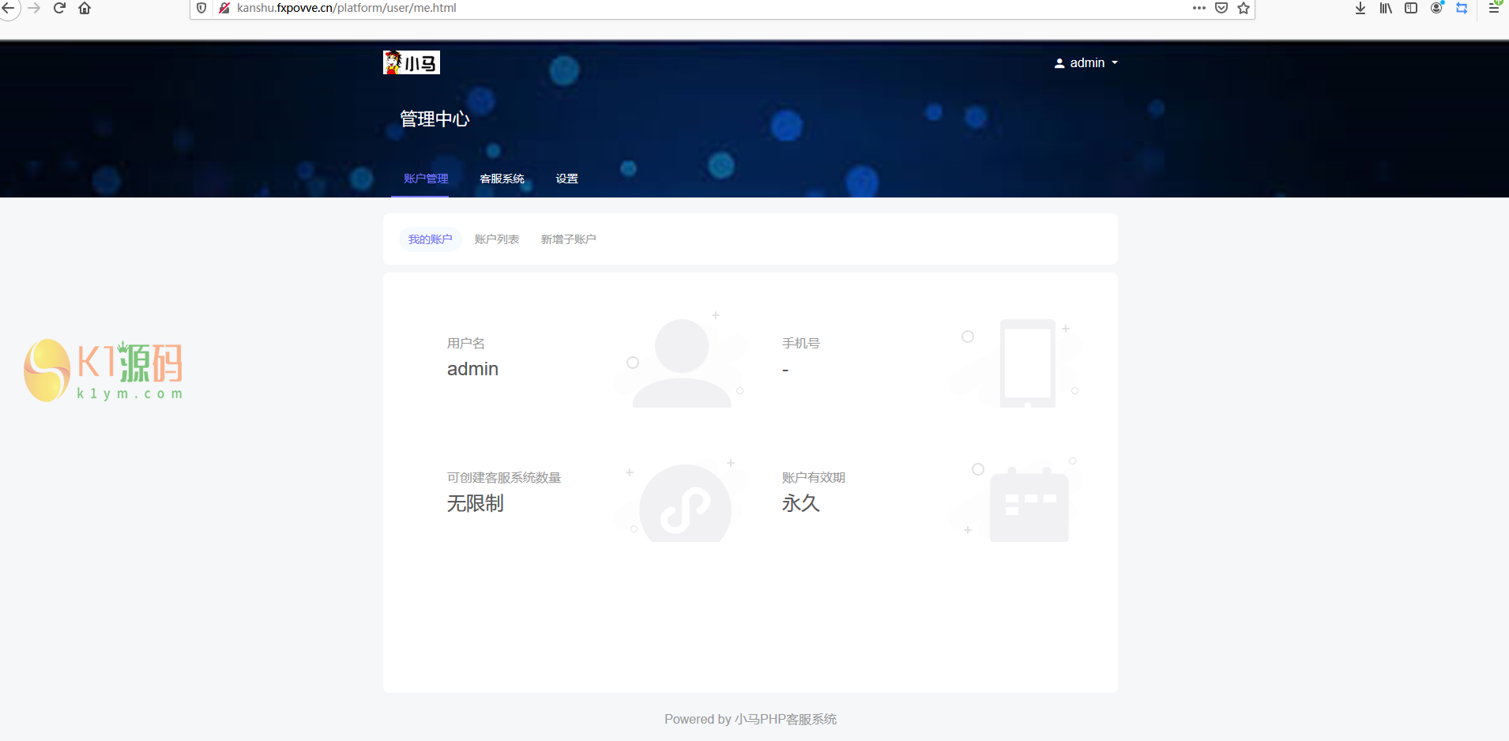Toggle the sidebar view icon
The image size is (1509, 741).
click(1411, 8)
